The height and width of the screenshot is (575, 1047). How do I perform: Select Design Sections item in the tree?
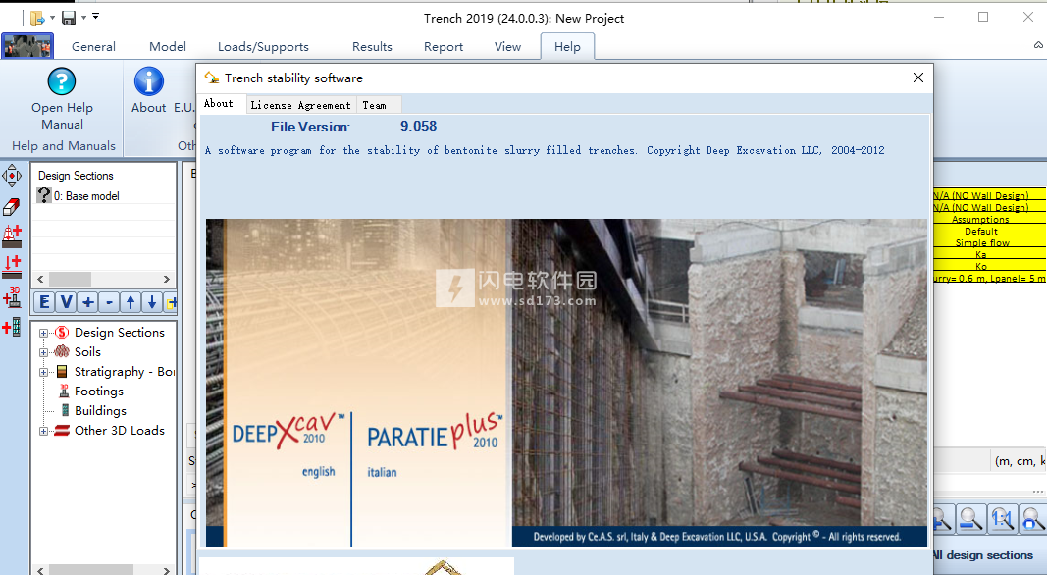pos(120,333)
